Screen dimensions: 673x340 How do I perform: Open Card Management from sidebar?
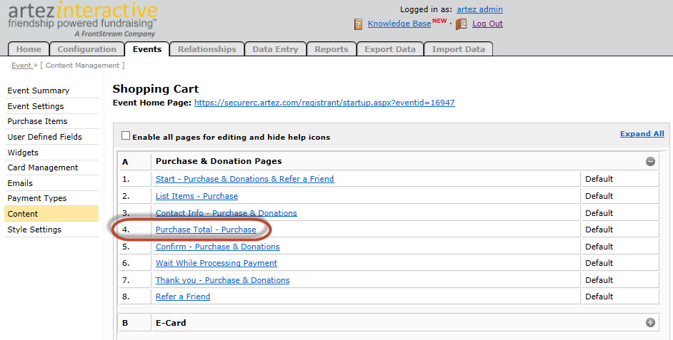[43, 168]
